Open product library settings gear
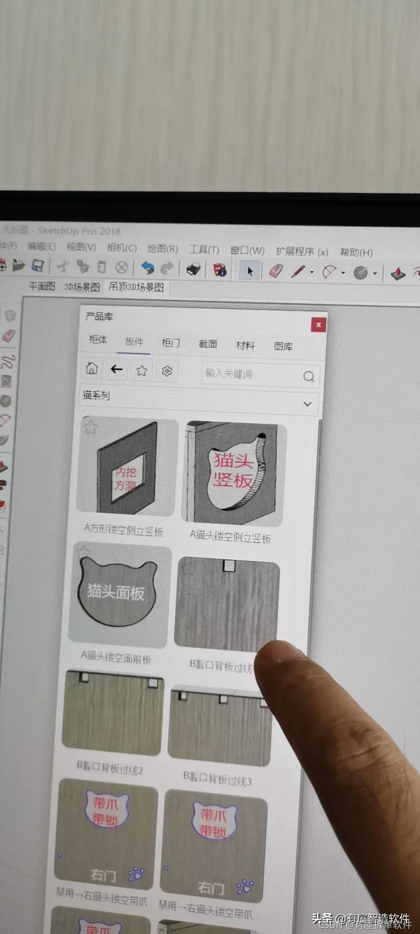This screenshot has width=420, height=934. click(167, 371)
